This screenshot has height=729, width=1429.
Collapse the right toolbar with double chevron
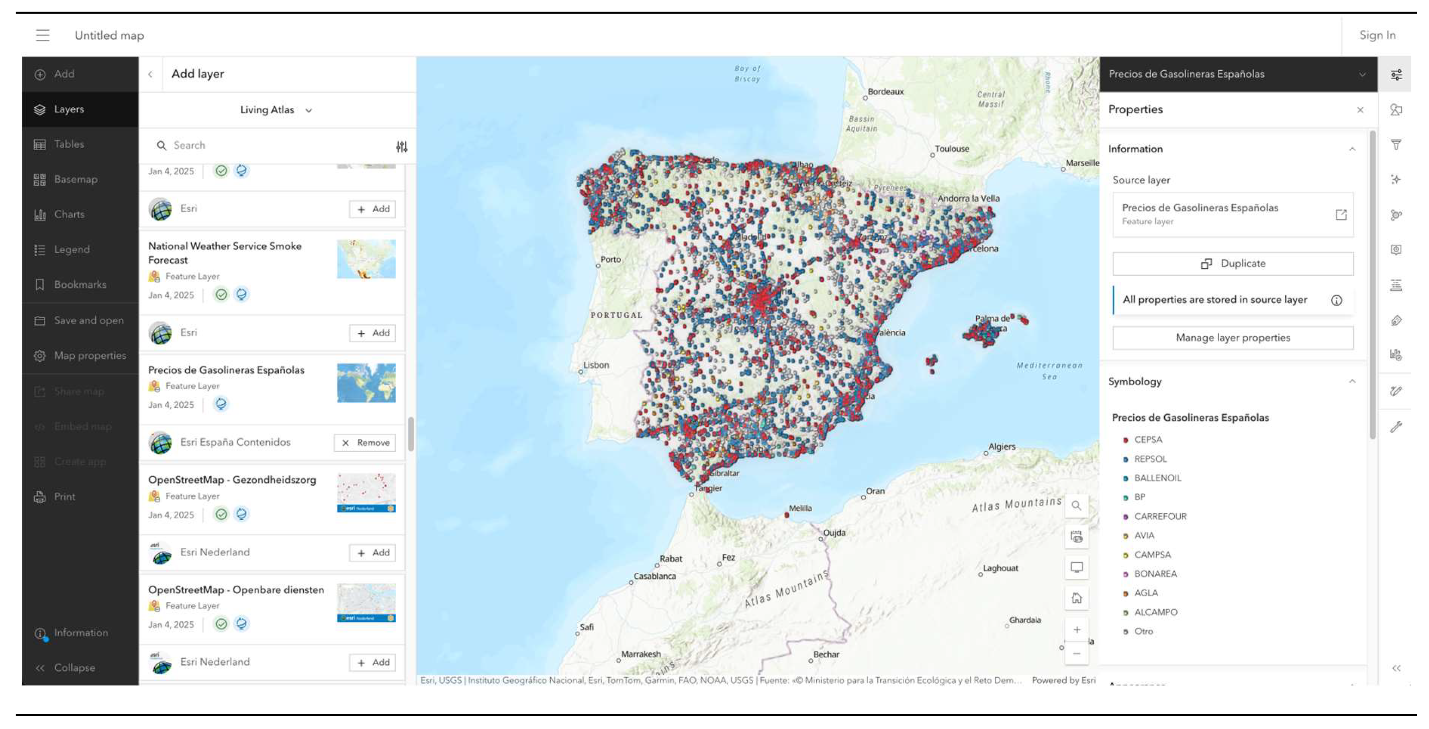[1396, 668]
